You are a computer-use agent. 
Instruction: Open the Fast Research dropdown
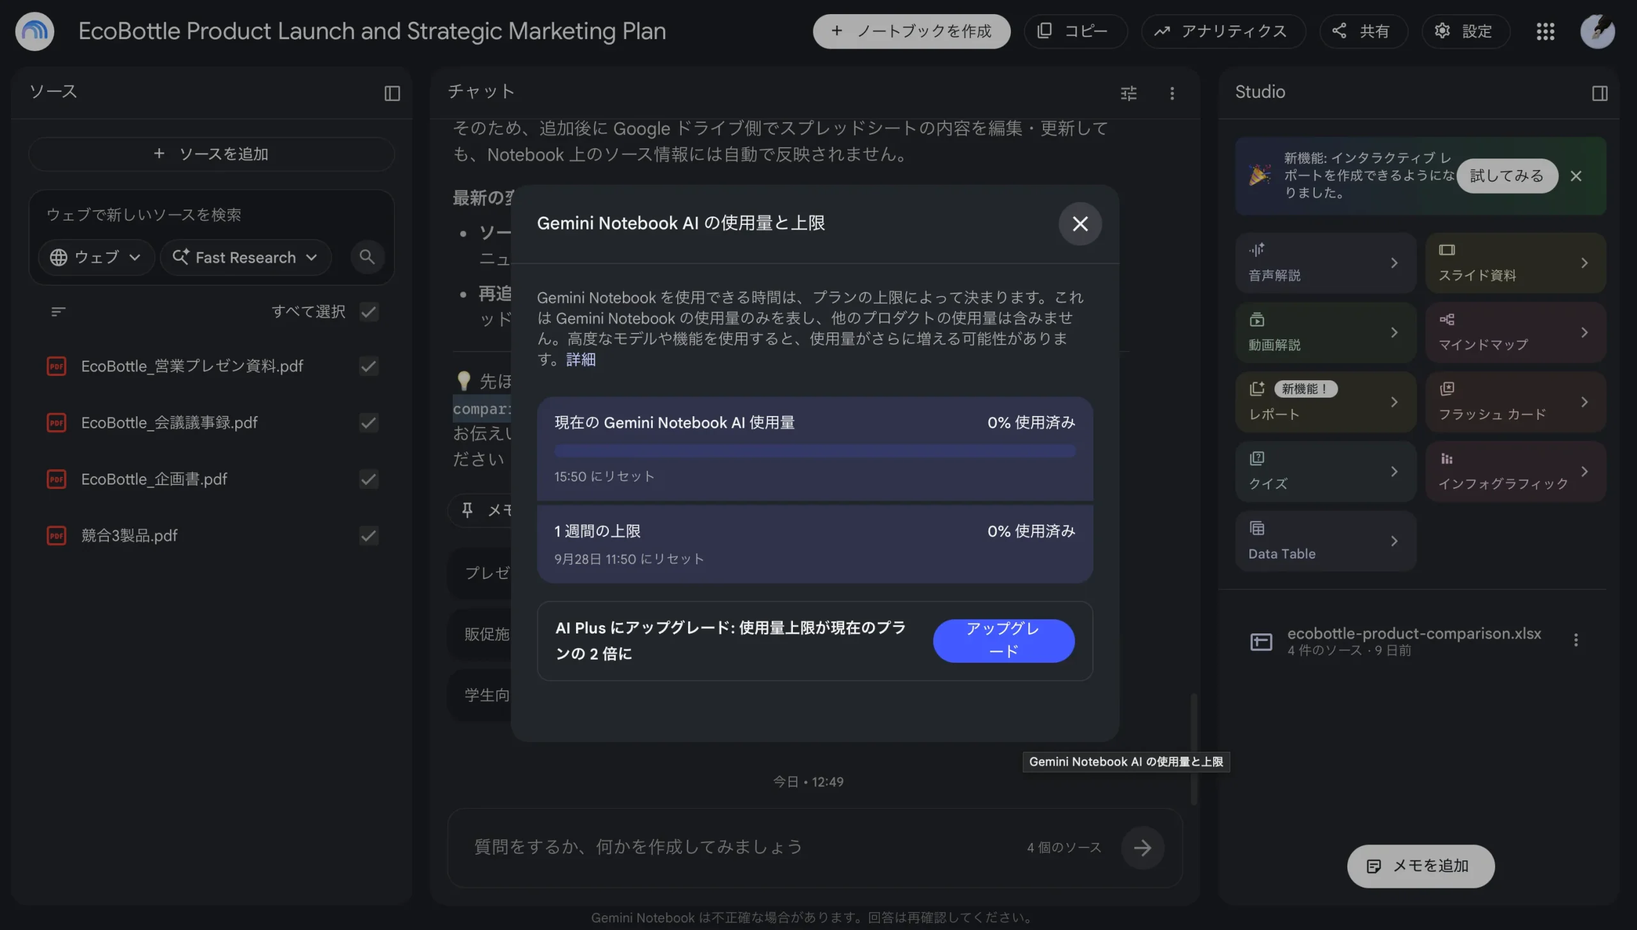246,257
